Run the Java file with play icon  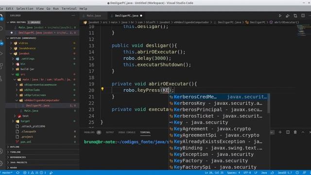tap(280, 16)
